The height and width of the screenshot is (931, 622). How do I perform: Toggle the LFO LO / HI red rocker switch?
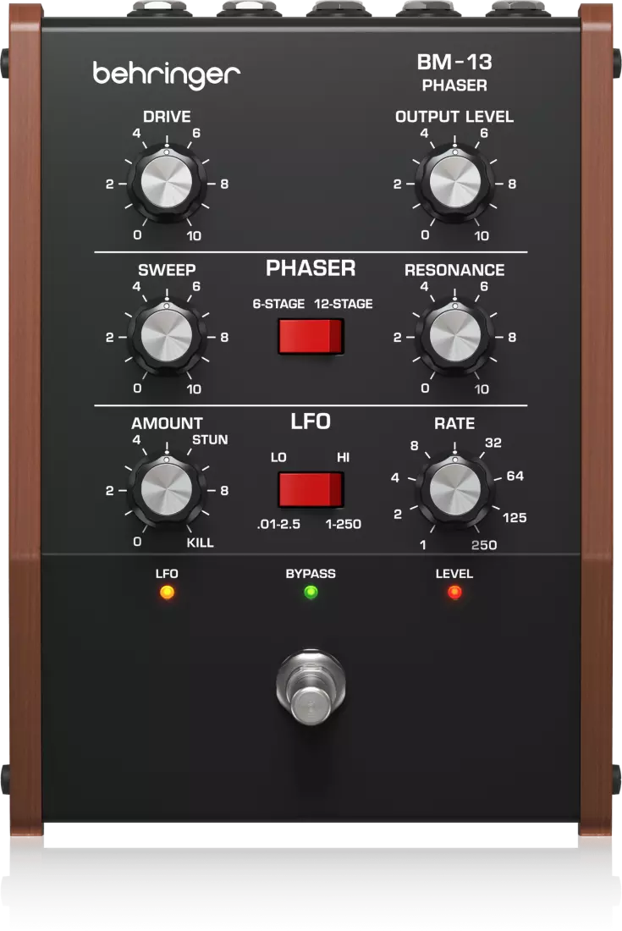311,490
